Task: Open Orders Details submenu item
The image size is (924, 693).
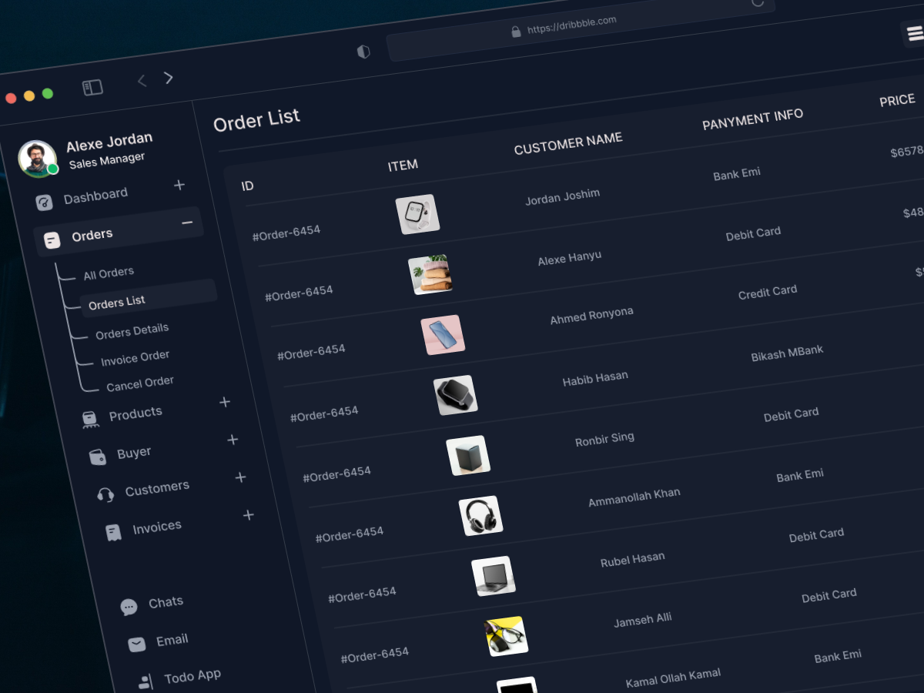Action: click(132, 331)
